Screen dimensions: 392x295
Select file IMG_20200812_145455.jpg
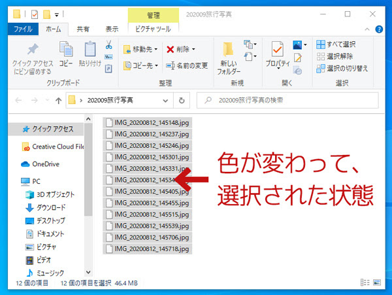pyautogui.click(x=147, y=203)
